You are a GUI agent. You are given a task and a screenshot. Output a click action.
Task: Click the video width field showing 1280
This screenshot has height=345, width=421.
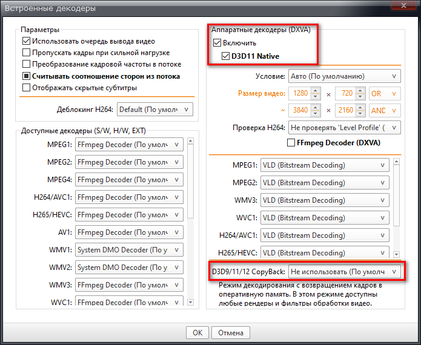coord(300,93)
